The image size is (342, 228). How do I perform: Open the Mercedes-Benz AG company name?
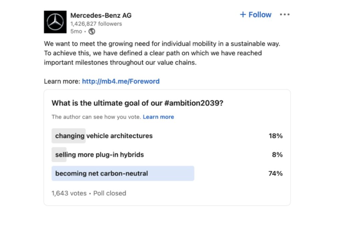click(x=101, y=15)
